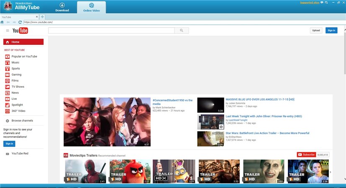Open Supported sites link
The image size is (346, 188).
point(310,3)
